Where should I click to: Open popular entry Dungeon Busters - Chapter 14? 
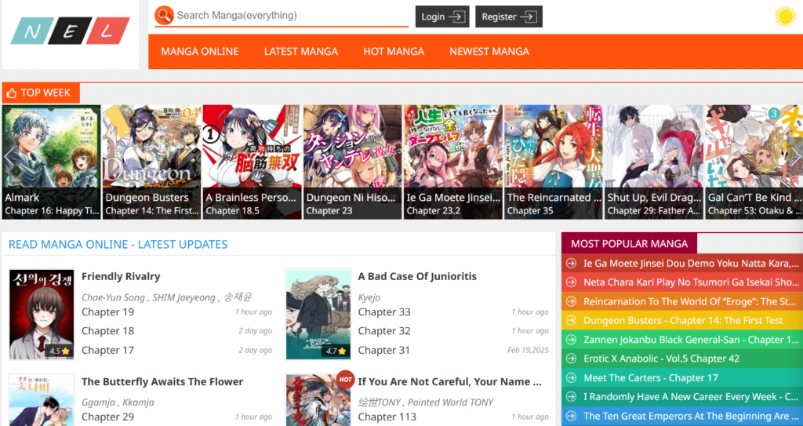point(683,321)
